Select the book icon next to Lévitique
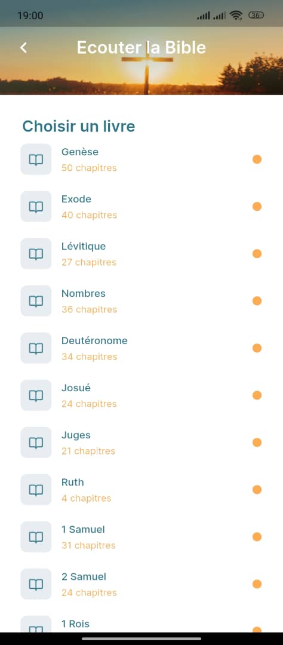This screenshot has width=283, height=645. [36, 254]
